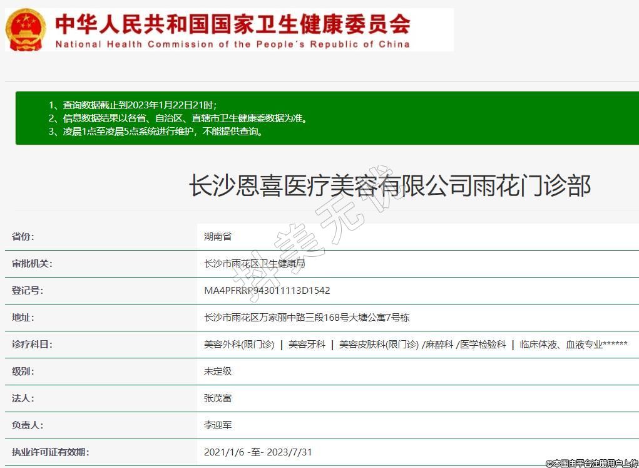Click the English National Health Commission subtitle
Viewport: 639px width, 468px height.
(x=233, y=44)
